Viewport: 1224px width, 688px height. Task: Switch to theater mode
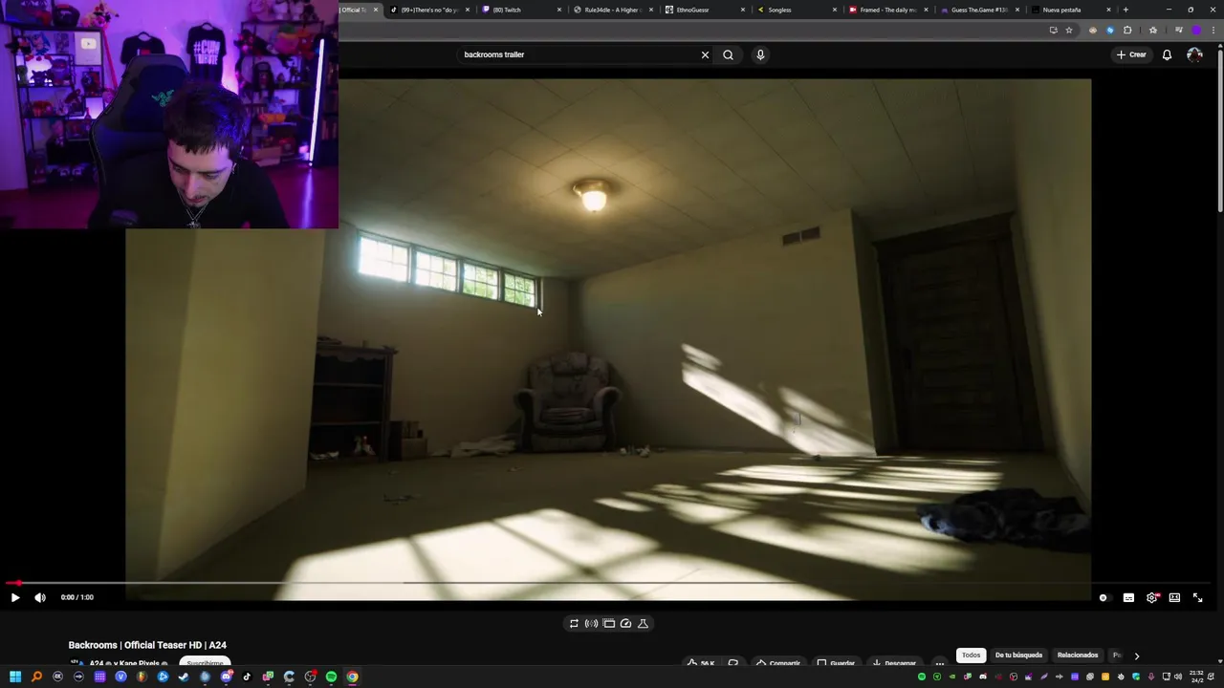pyautogui.click(x=1174, y=597)
